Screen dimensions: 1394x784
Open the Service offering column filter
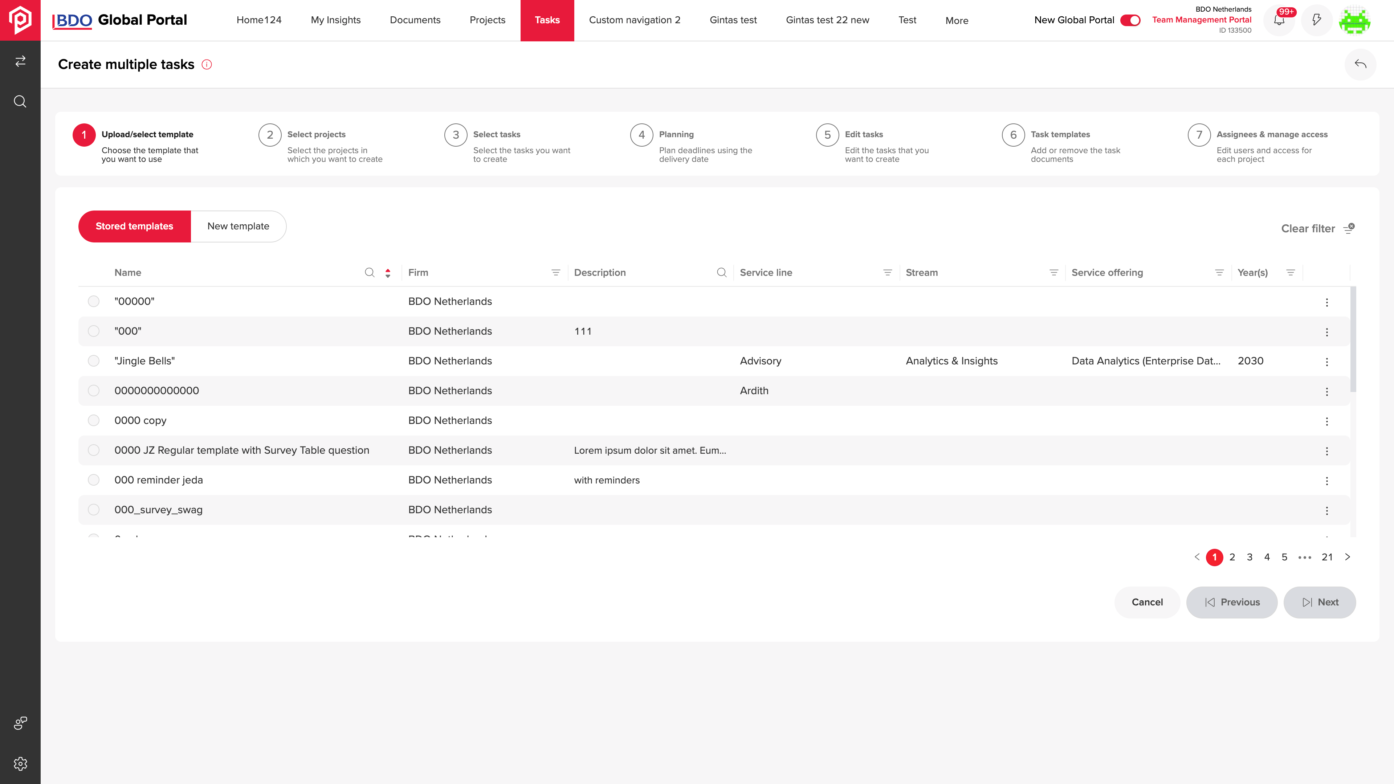pos(1219,273)
